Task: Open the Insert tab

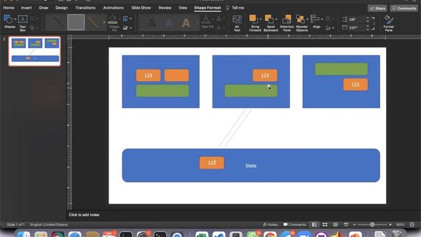Action: (26, 8)
